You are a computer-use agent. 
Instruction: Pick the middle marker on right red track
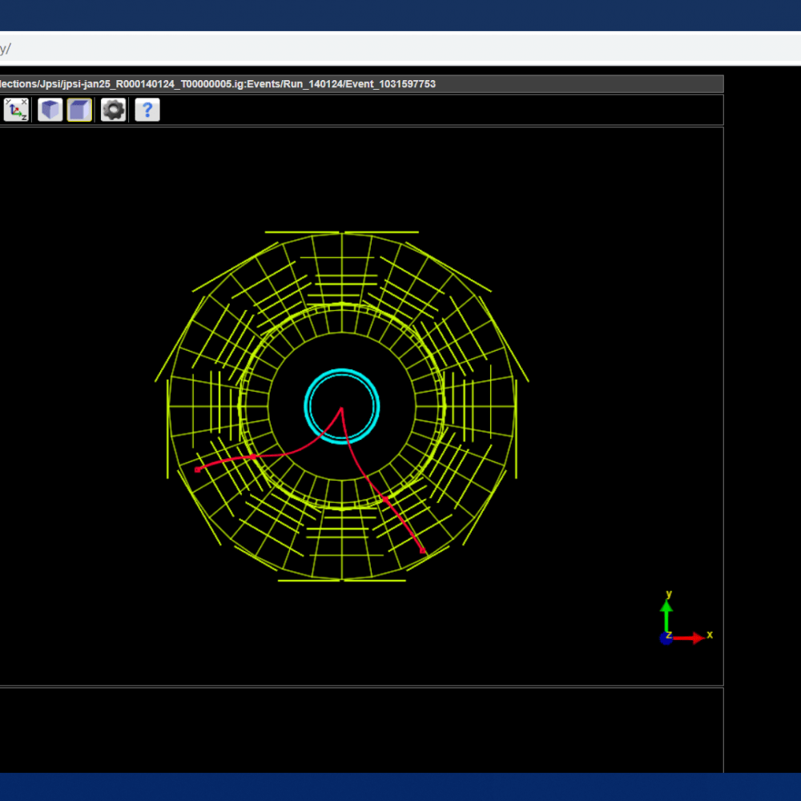pos(384,499)
